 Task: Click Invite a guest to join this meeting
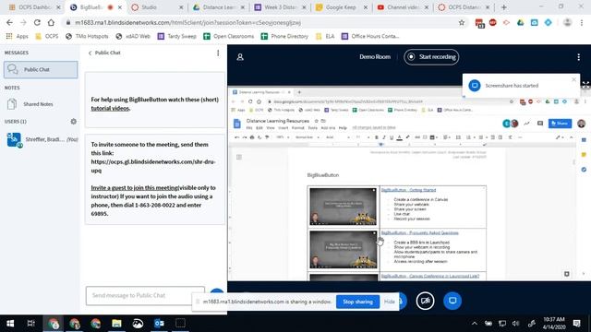[x=134, y=187]
